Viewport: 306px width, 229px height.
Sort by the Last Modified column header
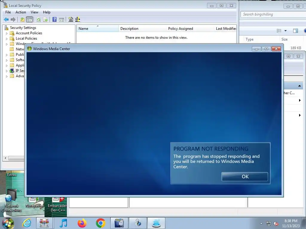[x=225, y=28]
